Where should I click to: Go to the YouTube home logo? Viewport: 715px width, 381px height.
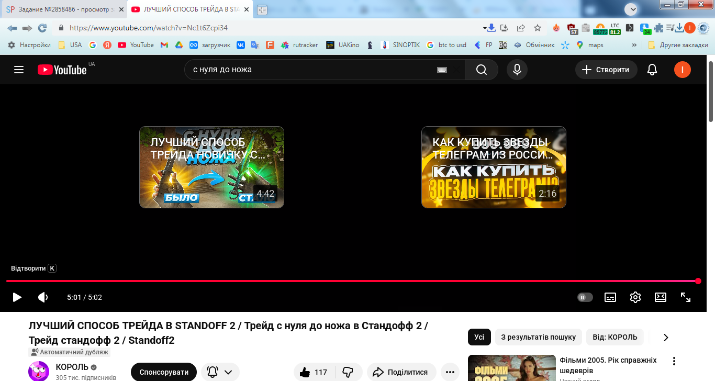coord(62,70)
